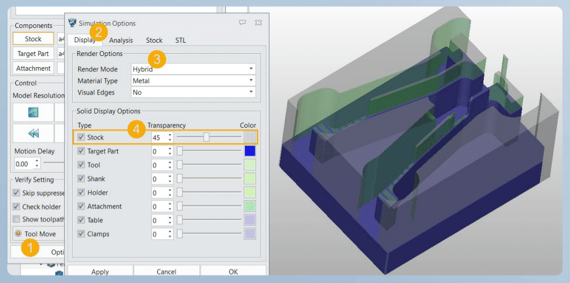Toggle the Table display checkbox
This screenshot has height=283, width=570.
81,221
